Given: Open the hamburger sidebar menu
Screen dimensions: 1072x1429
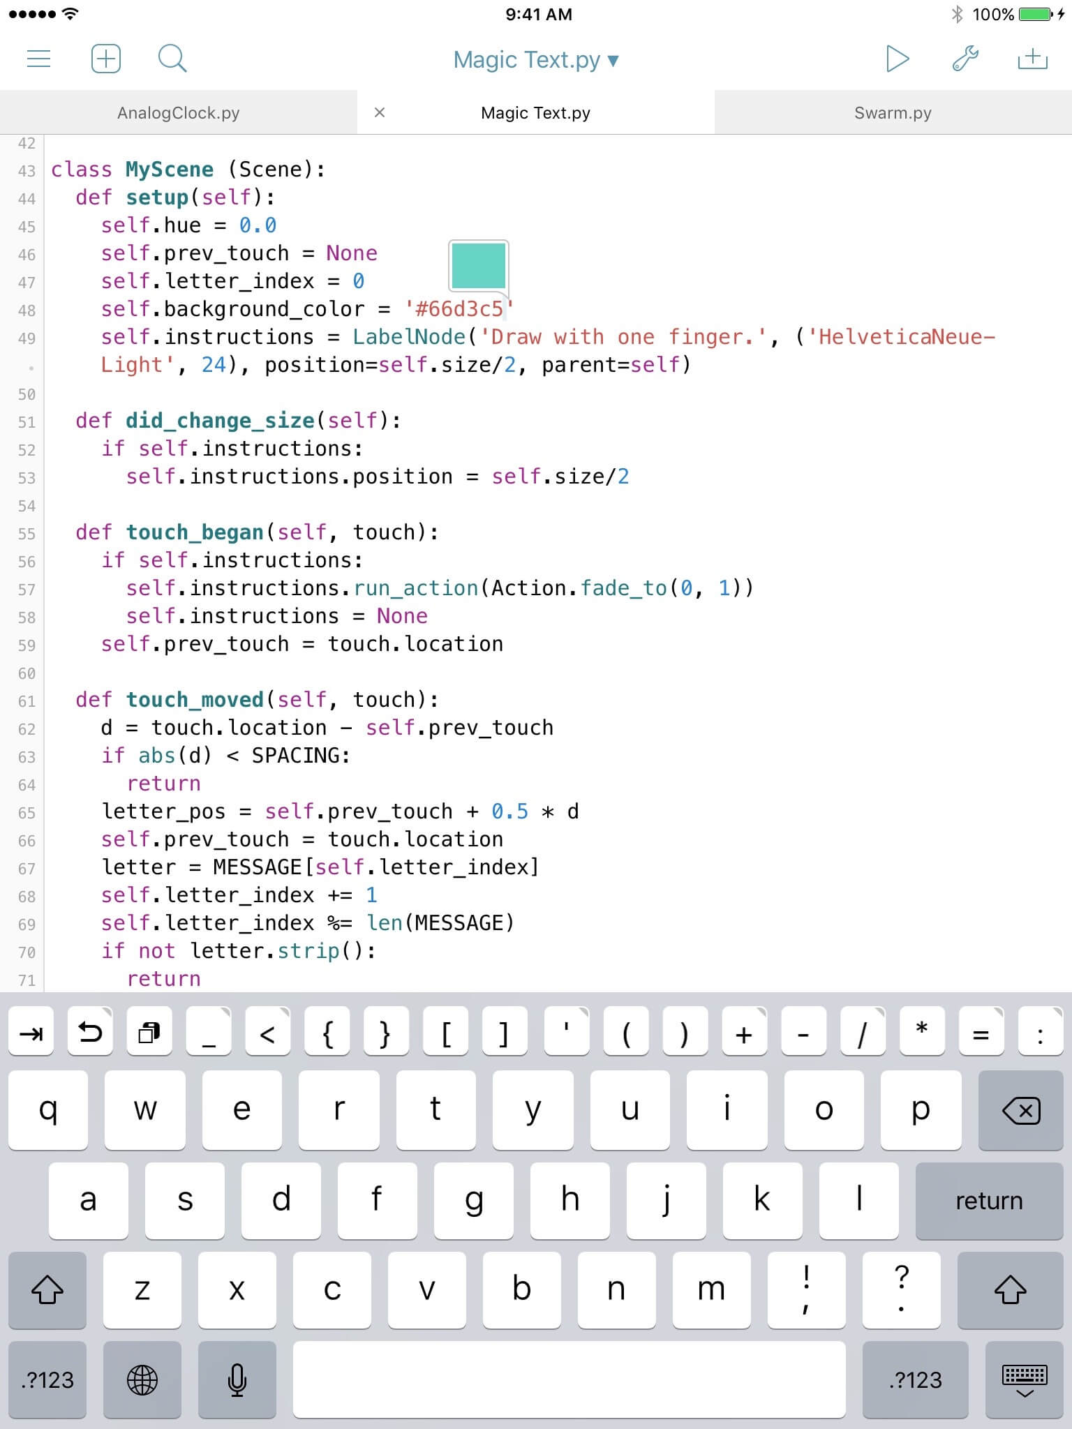Looking at the screenshot, I should (38, 59).
